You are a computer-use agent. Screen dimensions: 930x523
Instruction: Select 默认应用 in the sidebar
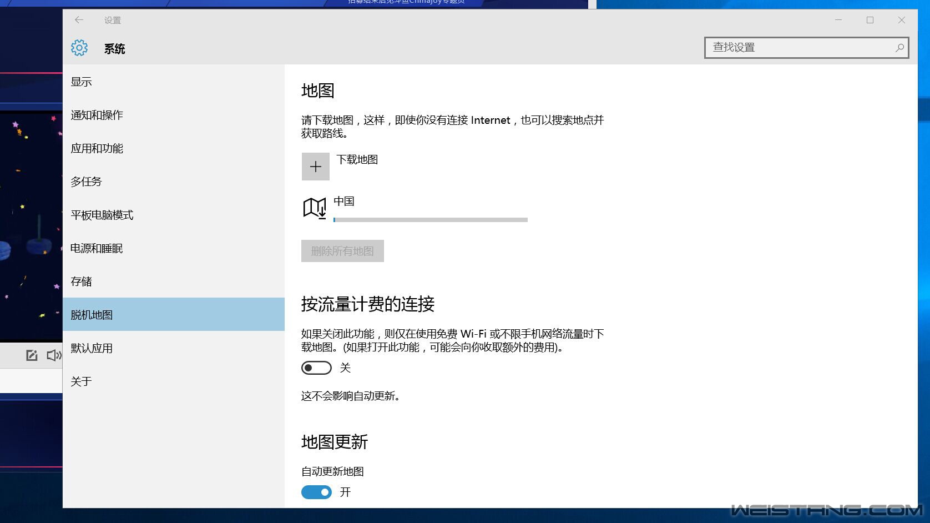pyautogui.click(x=92, y=348)
